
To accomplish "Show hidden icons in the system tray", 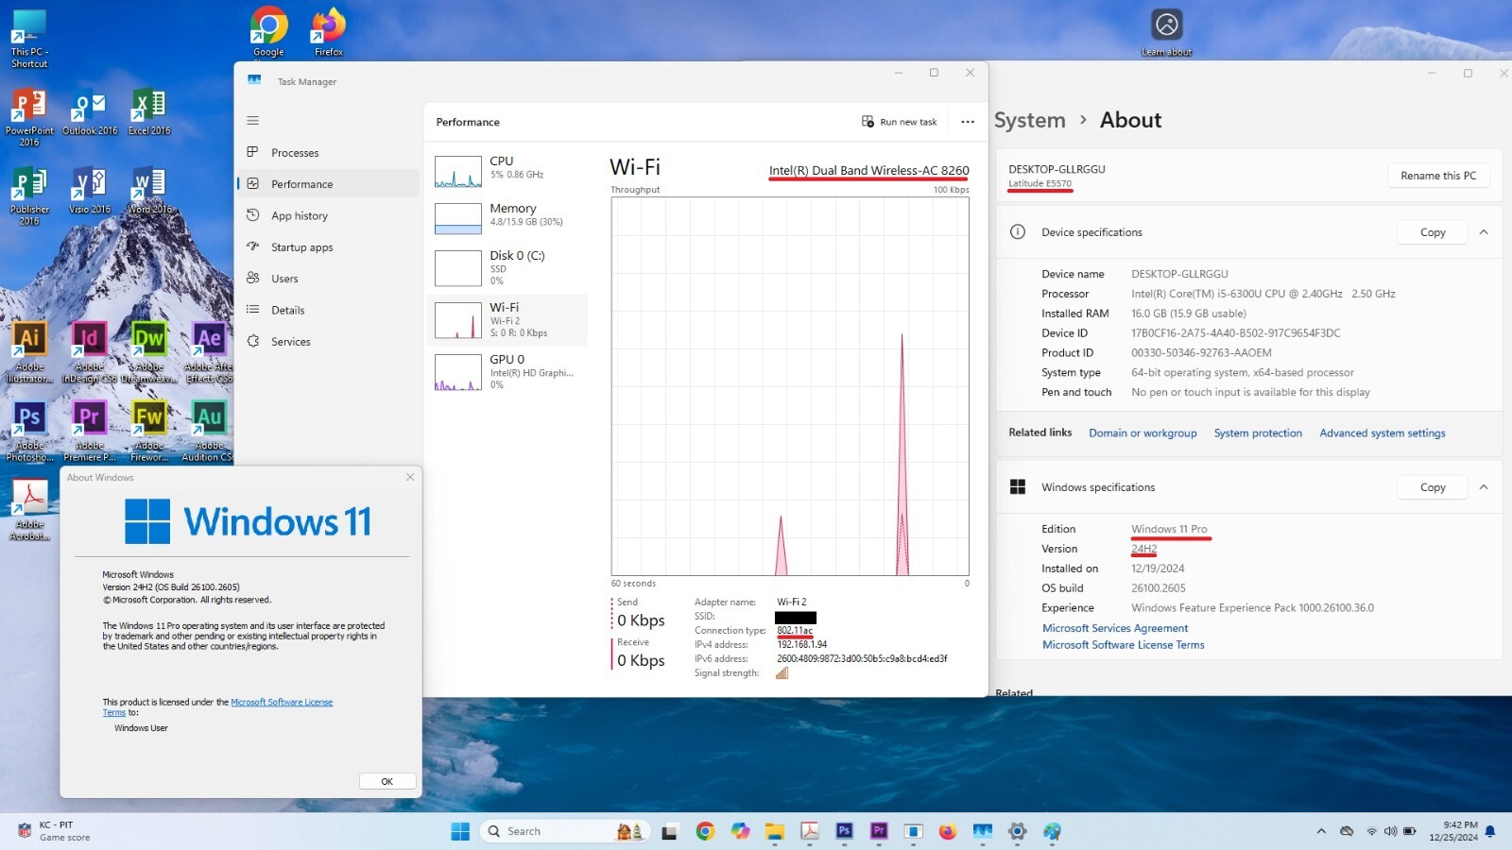I will [x=1321, y=831].
